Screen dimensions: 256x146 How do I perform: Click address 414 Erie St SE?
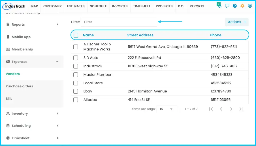(x=139, y=100)
